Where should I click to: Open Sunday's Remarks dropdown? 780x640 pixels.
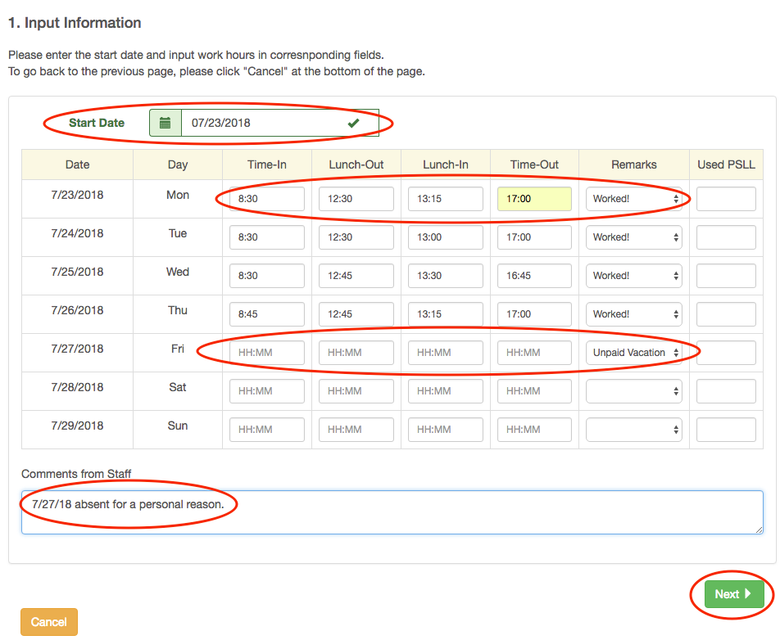click(633, 430)
